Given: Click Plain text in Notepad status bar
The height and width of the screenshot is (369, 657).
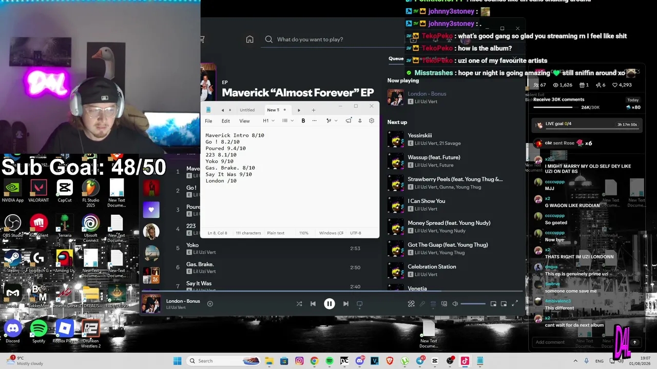Looking at the screenshot, I should (276, 233).
